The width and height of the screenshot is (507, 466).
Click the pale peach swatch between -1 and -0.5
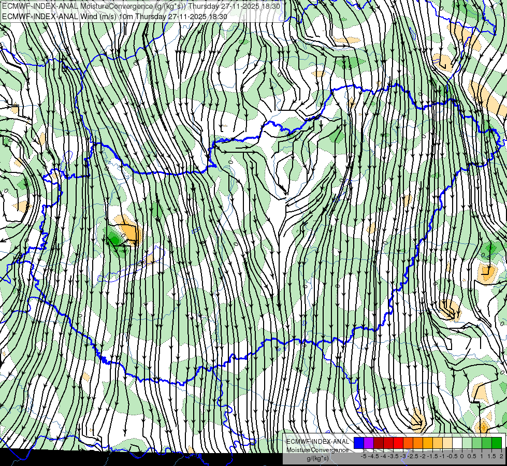pos(447,443)
